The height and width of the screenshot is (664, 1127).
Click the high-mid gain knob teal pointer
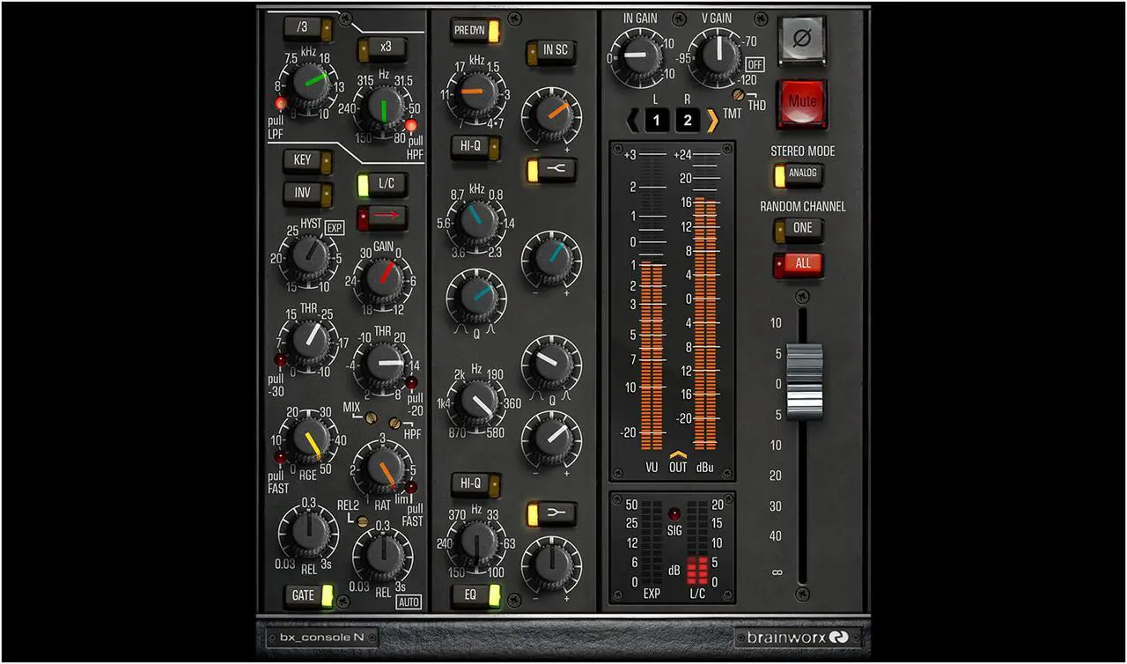click(551, 261)
